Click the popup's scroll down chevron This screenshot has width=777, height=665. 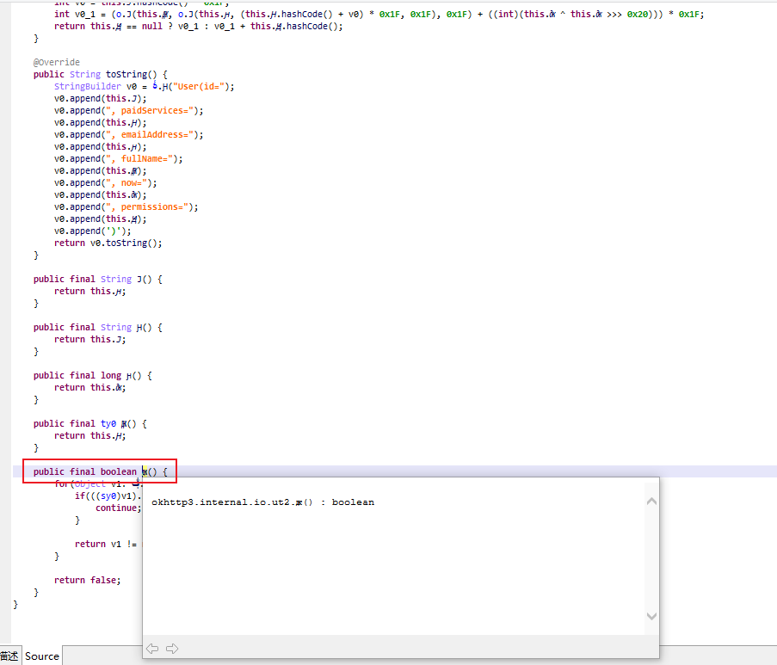tap(651, 616)
